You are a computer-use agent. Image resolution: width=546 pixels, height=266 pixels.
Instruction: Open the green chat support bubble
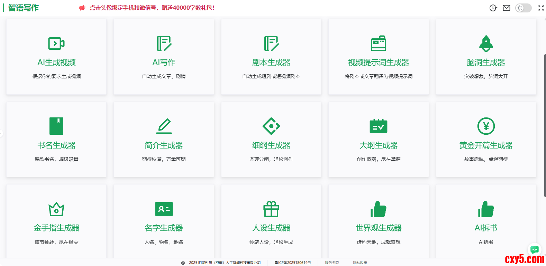coord(535,249)
